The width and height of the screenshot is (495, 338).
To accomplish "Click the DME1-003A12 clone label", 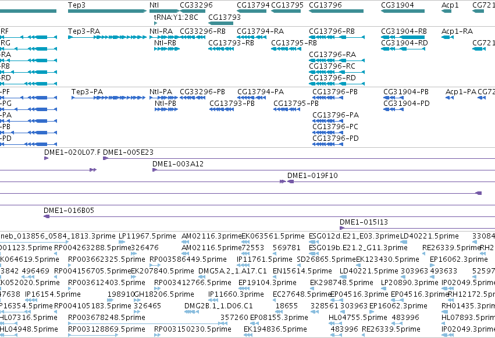I will point(178,164).
